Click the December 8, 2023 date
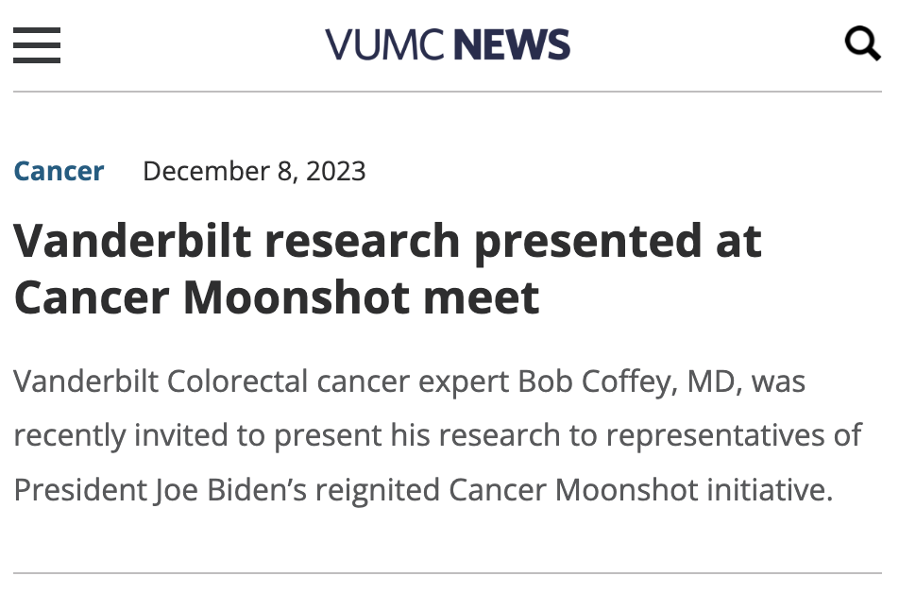The width and height of the screenshot is (899, 593). click(x=254, y=171)
